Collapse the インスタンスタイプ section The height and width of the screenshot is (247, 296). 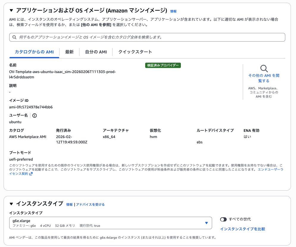11,204
